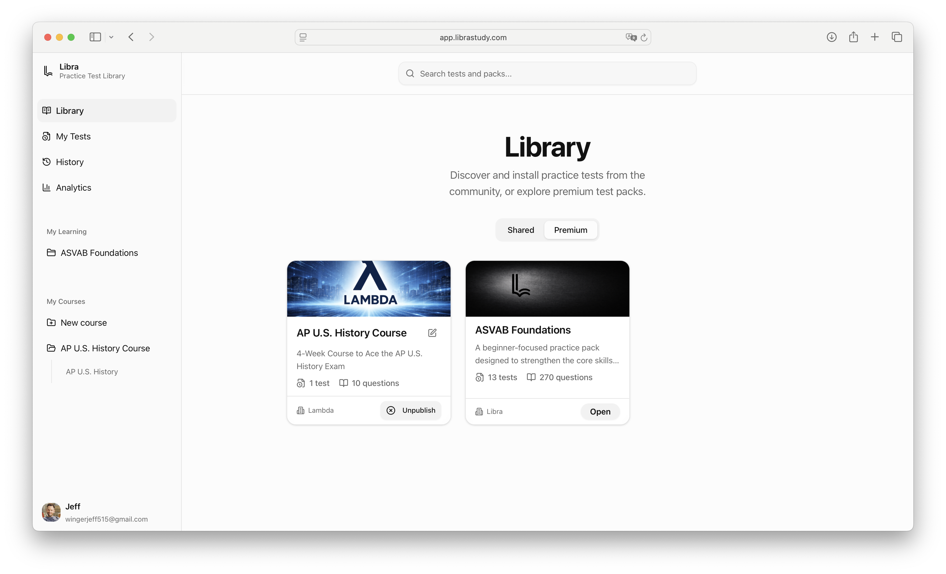The image size is (946, 574).
Task: Switch to the Shared tab
Action: (x=520, y=230)
